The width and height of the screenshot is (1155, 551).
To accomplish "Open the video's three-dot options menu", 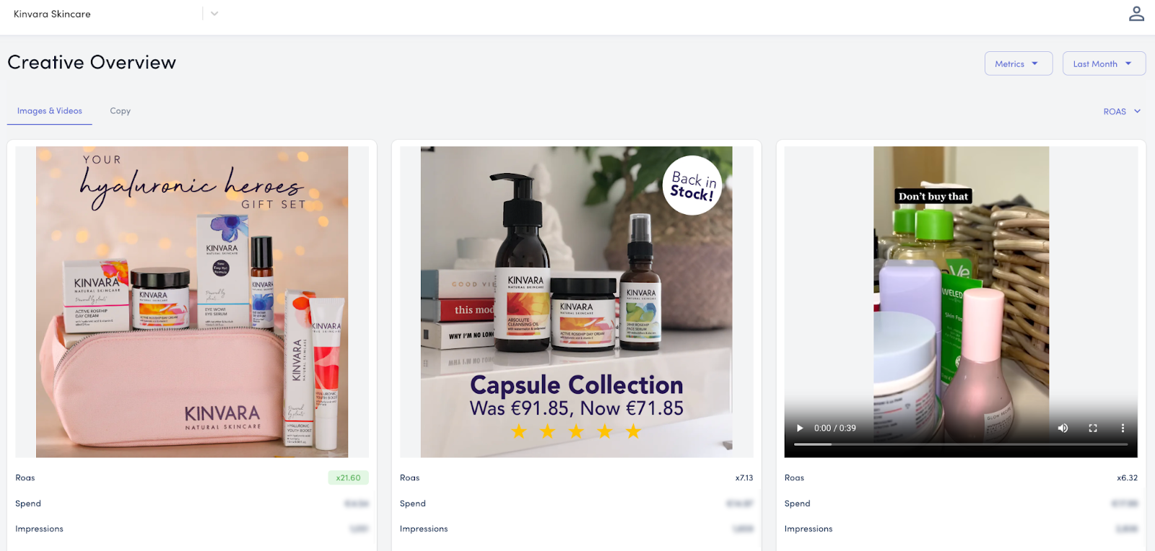I will (x=1123, y=428).
